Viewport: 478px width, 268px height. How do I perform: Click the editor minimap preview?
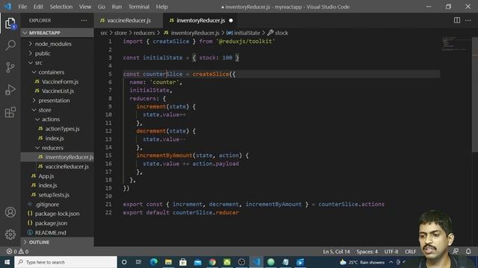tap(455, 44)
